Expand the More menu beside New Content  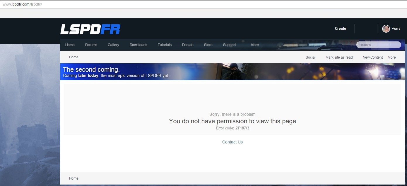point(392,57)
